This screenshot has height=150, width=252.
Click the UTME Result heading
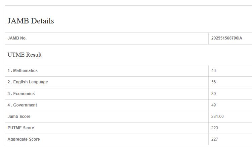pyautogui.click(x=25, y=55)
